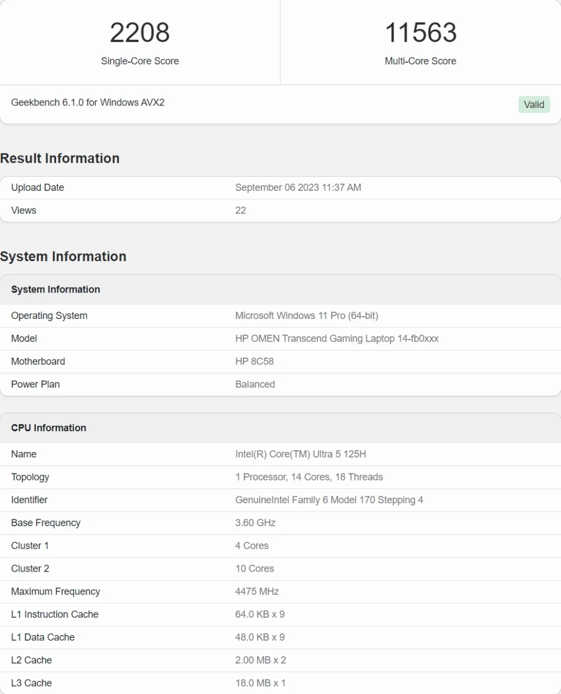The height and width of the screenshot is (694, 561).
Task: Click the 4475 MHz maximum frequency value
Action: pos(257,592)
